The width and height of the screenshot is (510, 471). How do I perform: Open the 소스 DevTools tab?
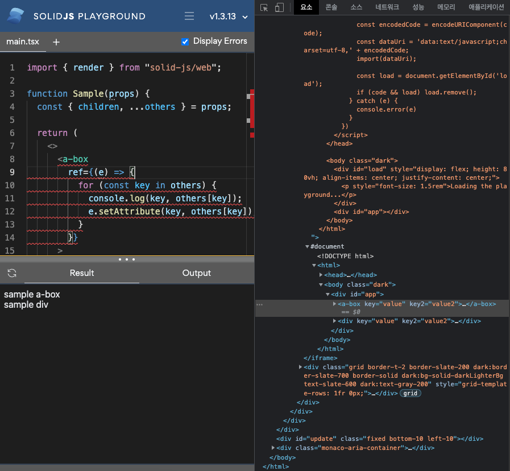point(356,7)
